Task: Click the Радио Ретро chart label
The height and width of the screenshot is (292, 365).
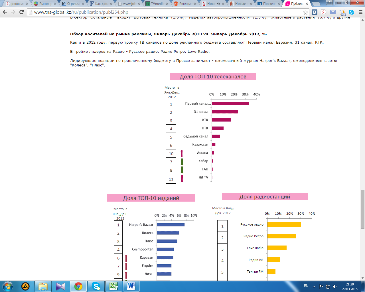Action: (x=254, y=236)
